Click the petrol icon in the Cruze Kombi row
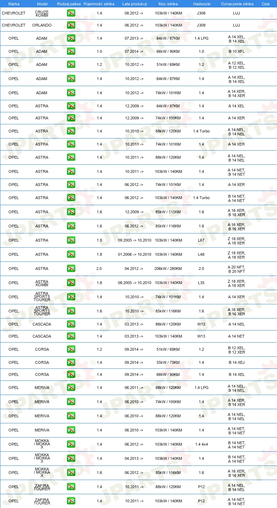The image size is (277, 508). click(x=71, y=13)
